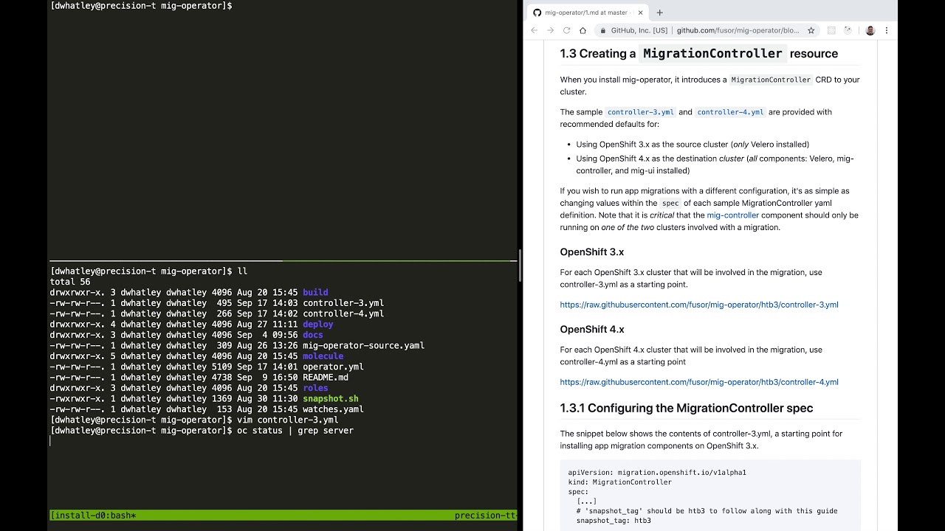Click the build directory in terminal listing
This screenshot has height=531, width=945.
click(315, 293)
